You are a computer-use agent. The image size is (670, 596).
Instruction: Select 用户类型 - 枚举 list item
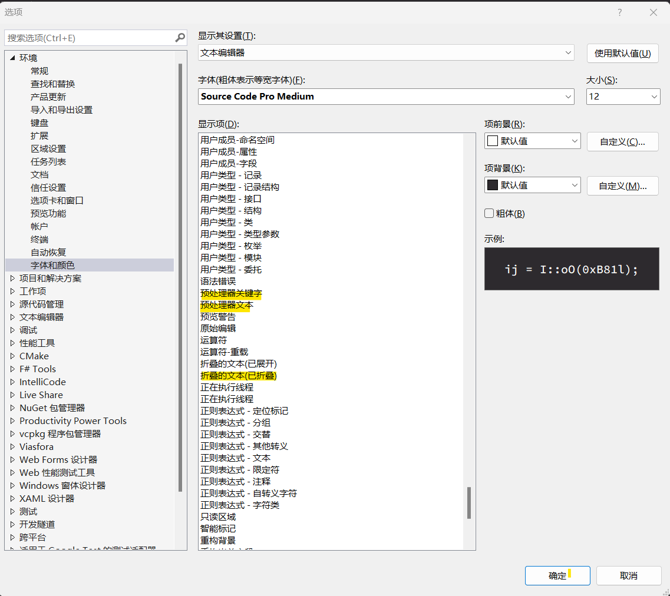[x=231, y=246]
